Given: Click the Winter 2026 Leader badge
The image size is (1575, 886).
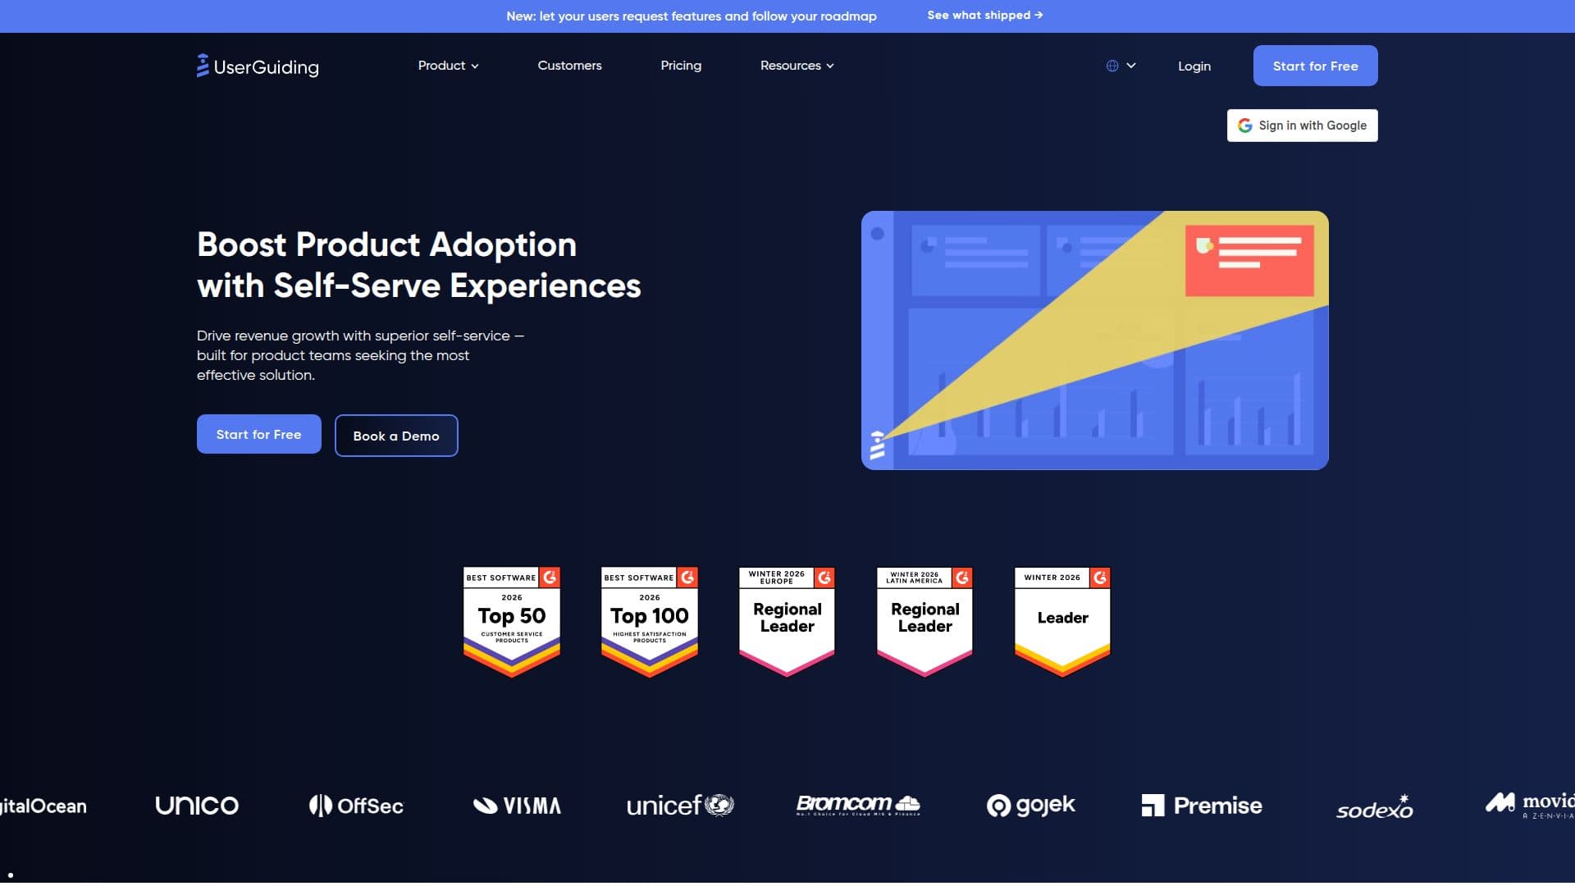Looking at the screenshot, I should (x=1062, y=622).
